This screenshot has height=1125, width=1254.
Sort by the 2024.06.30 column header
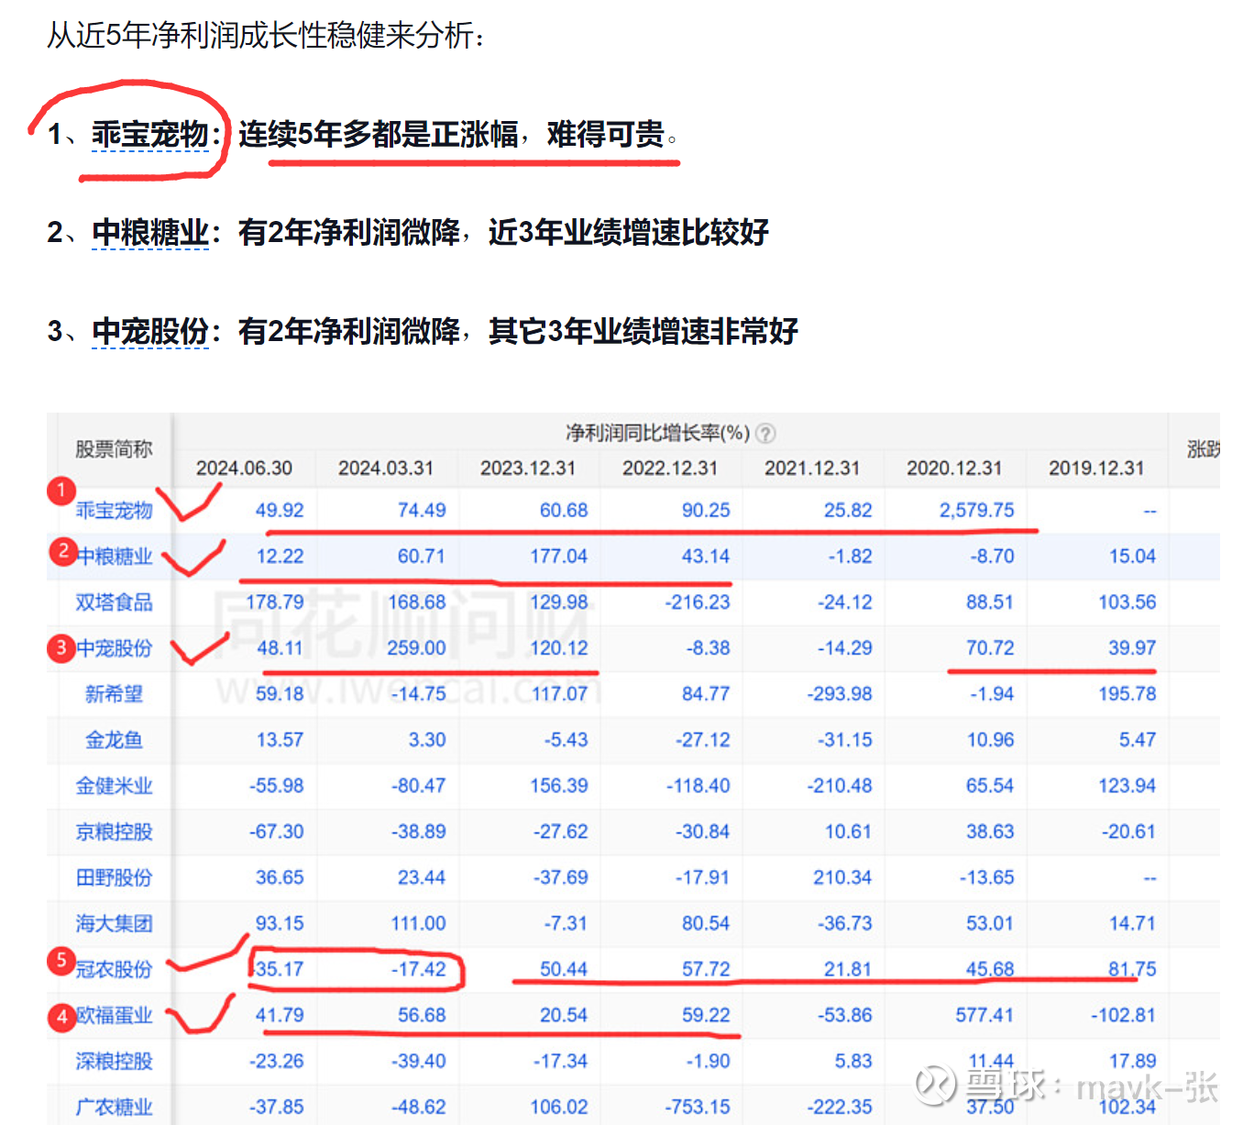point(244,468)
